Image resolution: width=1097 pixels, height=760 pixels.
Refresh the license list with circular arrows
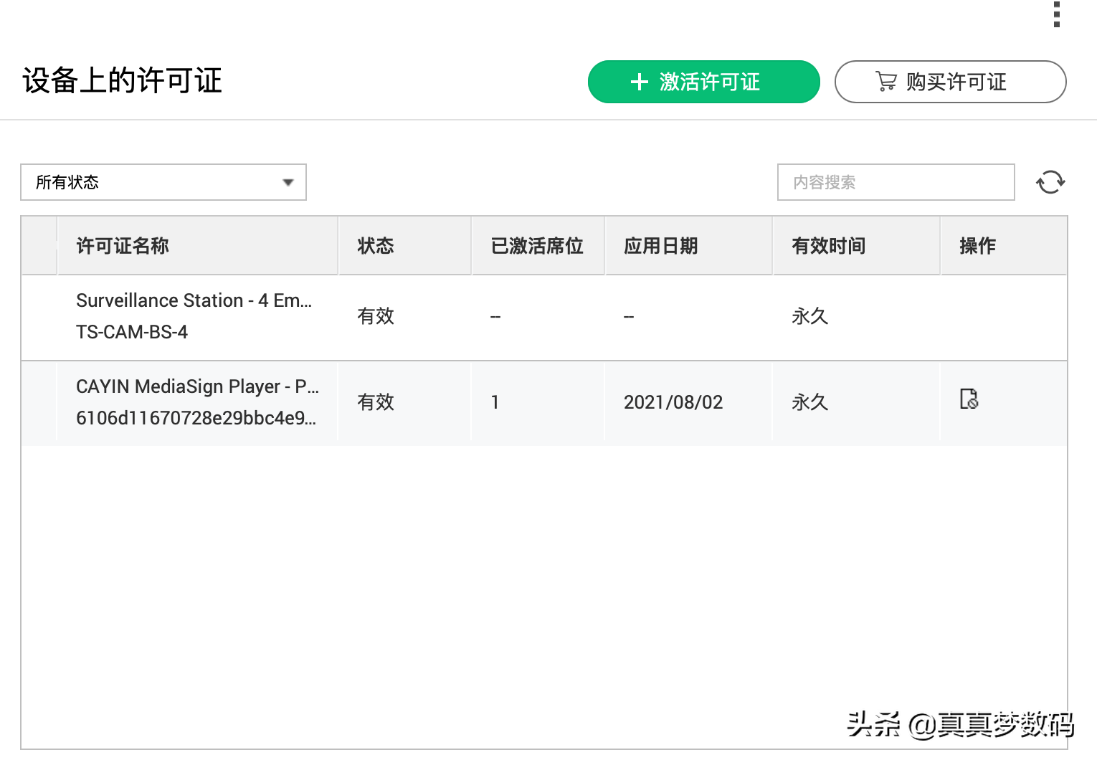click(x=1050, y=182)
